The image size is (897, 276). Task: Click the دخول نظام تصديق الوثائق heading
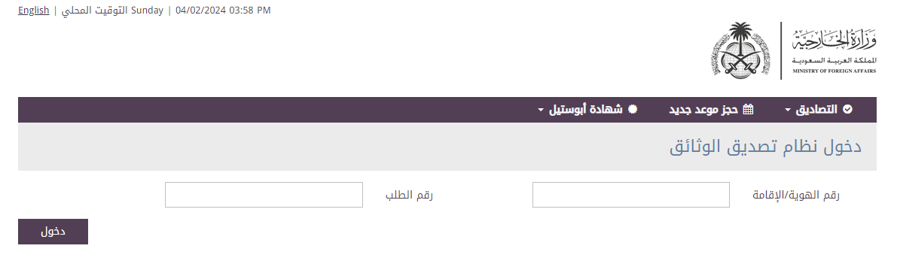click(x=765, y=147)
